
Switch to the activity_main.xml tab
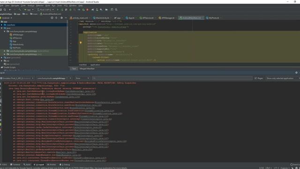[x=80, y=18]
